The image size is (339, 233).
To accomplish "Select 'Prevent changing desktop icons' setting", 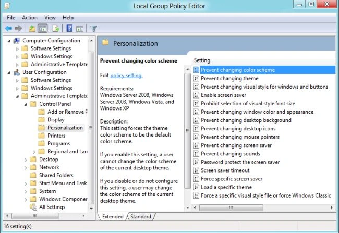I will click(238, 129).
